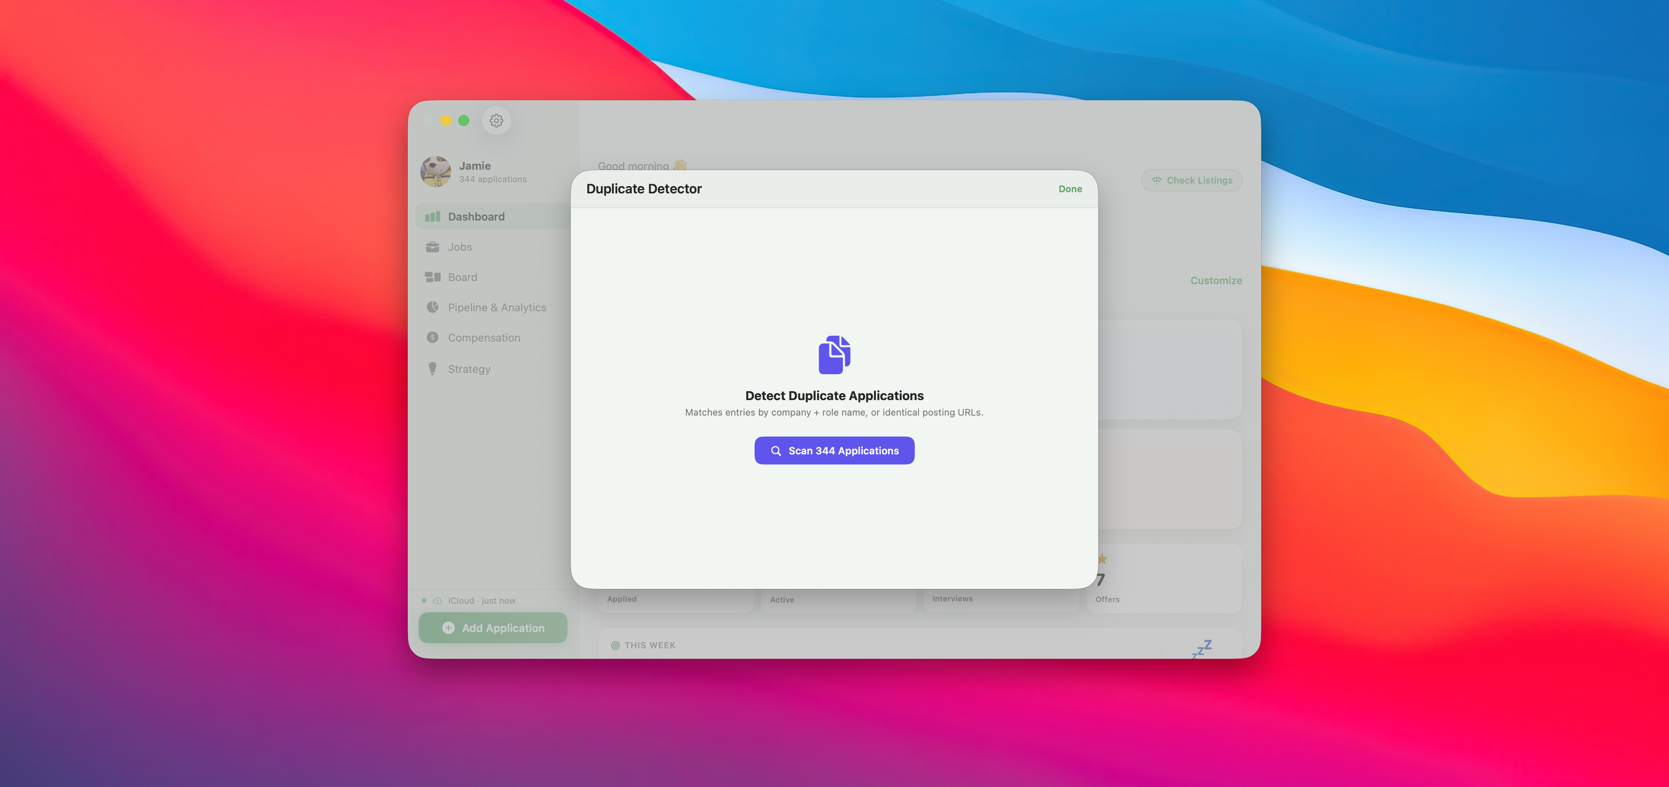Open the Strategy section
Viewport: 1669px width, 787px height.
493,369
